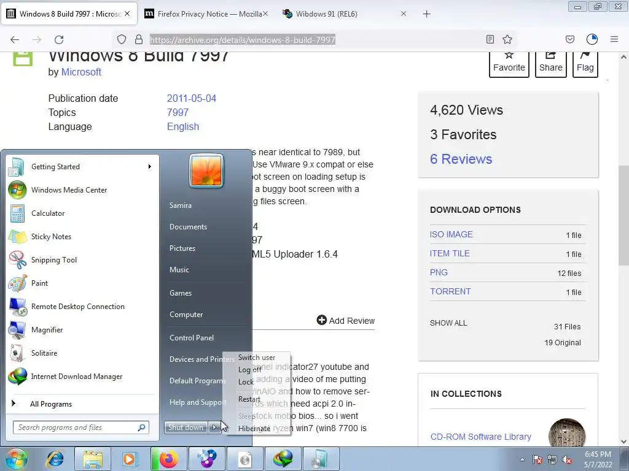Click the Shut down button

click(x=186, y=427)
